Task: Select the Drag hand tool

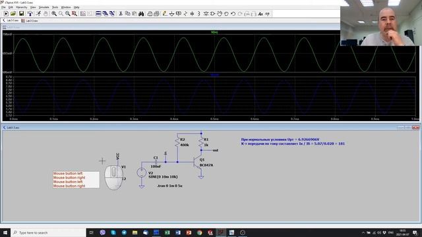Action: [226, 14]
